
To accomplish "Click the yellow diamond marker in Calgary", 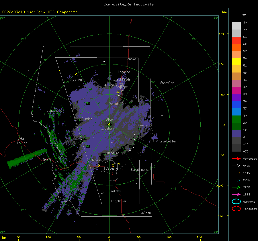I will click(x=113, y=165).
